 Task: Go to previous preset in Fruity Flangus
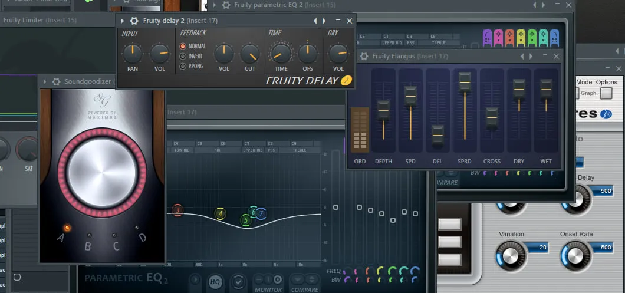coord(522,56)
